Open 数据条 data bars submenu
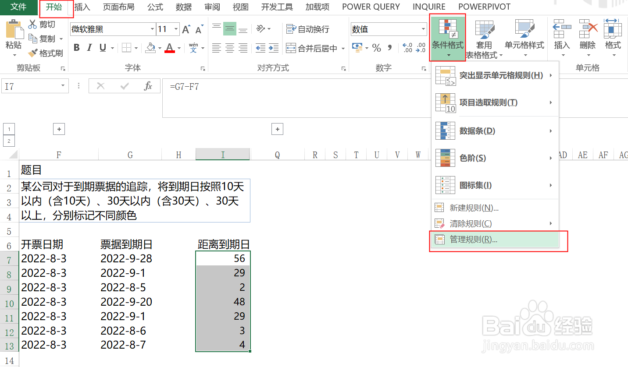Viewport: 628px width, 367px height. click(x=495, y=131)
